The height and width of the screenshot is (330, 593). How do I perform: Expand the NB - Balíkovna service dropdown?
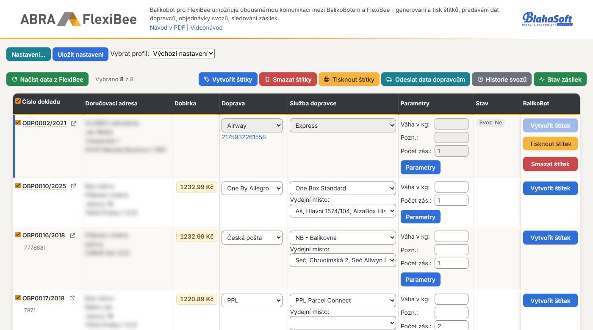(343, 238)
